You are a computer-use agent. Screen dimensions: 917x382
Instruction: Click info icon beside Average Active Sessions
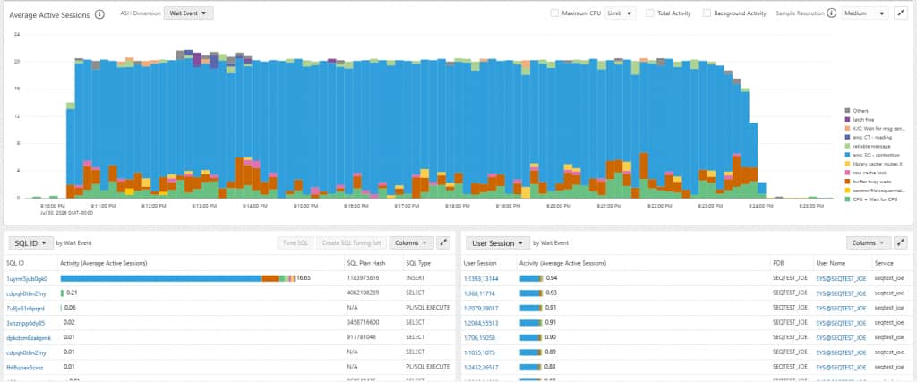point(99,14)
